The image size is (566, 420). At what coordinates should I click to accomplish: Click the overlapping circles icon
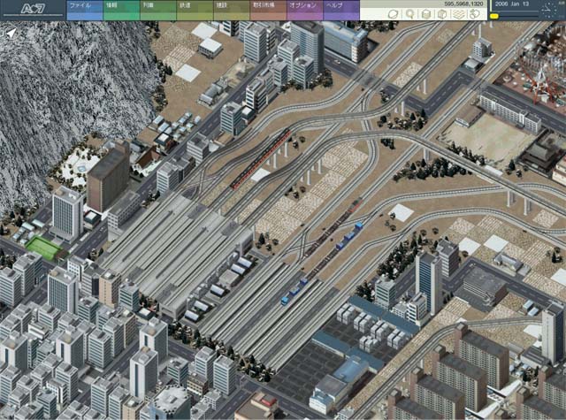click(x=475, y=14)
